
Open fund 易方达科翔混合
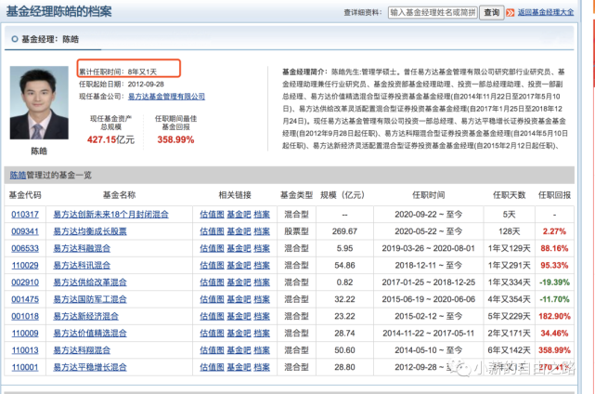(82, 350)
